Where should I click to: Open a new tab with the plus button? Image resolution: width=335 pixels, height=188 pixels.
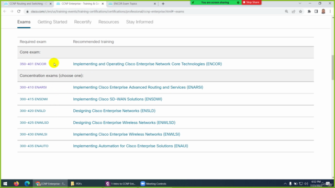coord(163,4)
